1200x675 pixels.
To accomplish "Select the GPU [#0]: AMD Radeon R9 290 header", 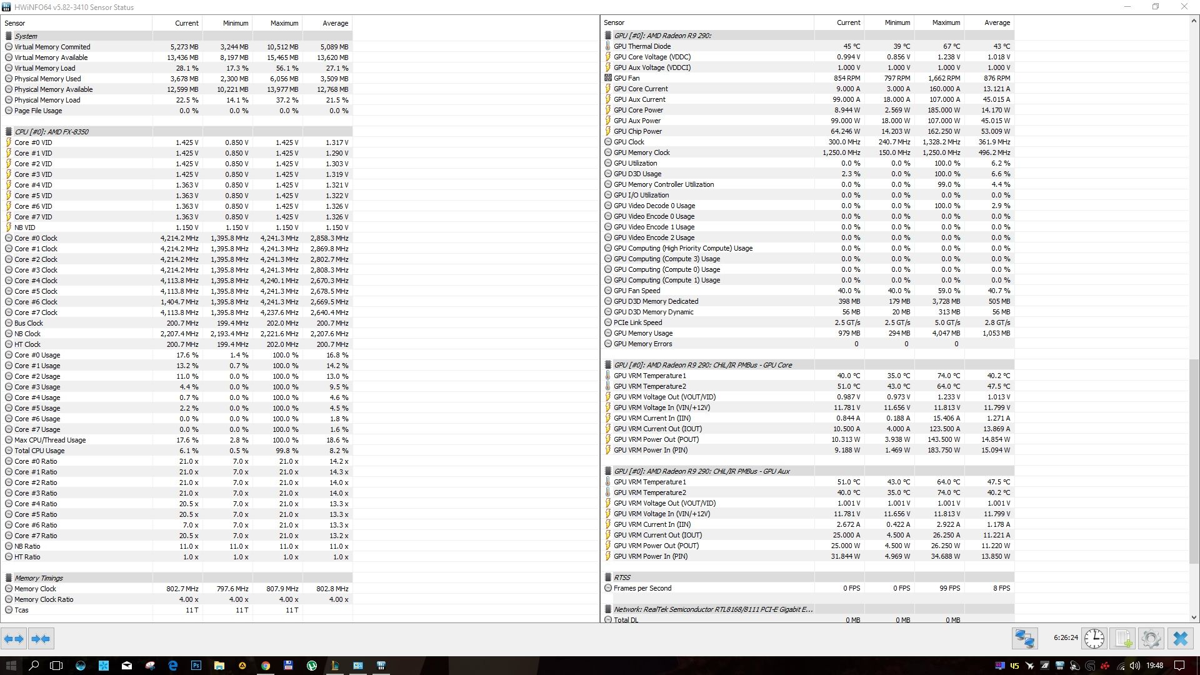I will coord(807,36).
